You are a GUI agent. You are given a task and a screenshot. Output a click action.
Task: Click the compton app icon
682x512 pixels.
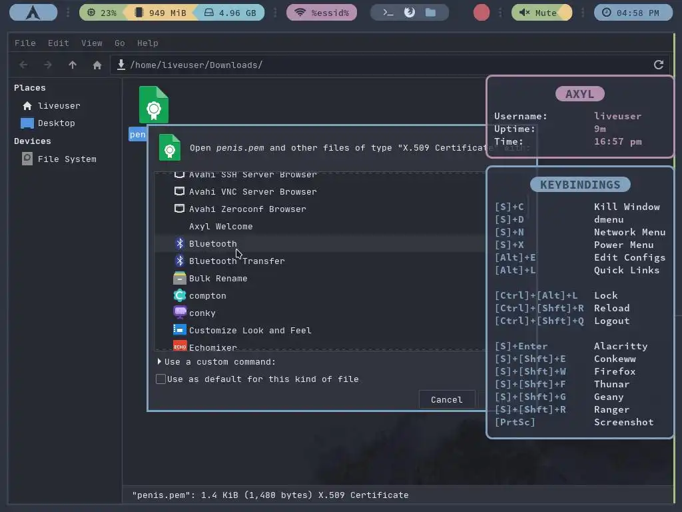coord(180,295)
